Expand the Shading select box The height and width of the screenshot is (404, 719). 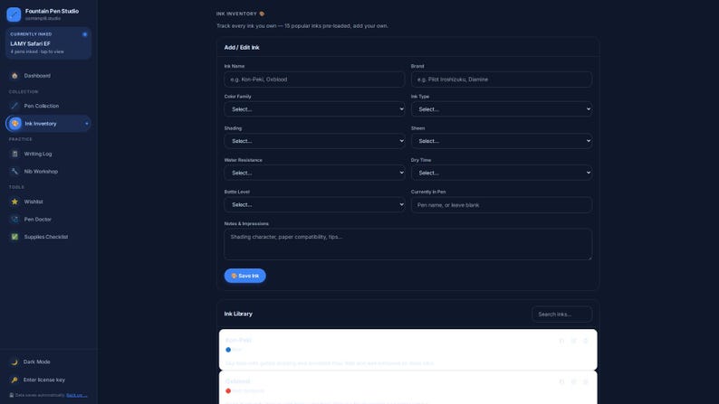[x=314, y=141]
